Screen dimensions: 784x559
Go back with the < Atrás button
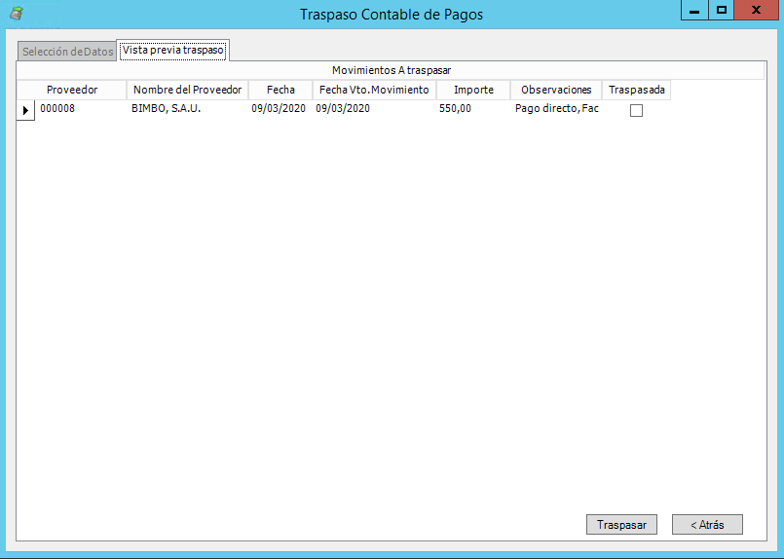point(707,525)
